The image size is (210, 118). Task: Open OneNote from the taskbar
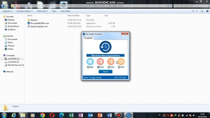click(81, 115)
